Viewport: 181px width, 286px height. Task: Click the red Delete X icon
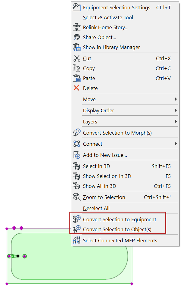pos(77,88)
